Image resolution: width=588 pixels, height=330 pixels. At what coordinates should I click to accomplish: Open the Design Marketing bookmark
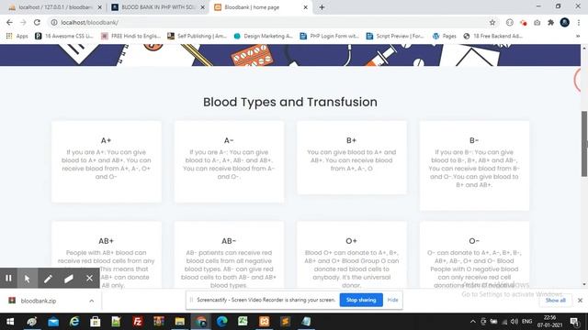coord(264,36)
